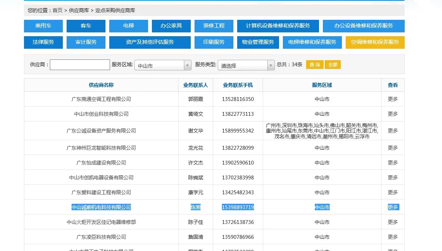Open 计算机设备维修和保养服务 category
Image resolution: width=442 pixels, height=251 pixels.
point(278,26)
